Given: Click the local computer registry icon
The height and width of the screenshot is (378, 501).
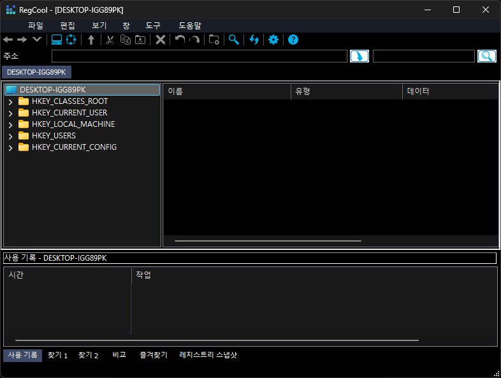Looking at the screenshot, I should (57, 40).
